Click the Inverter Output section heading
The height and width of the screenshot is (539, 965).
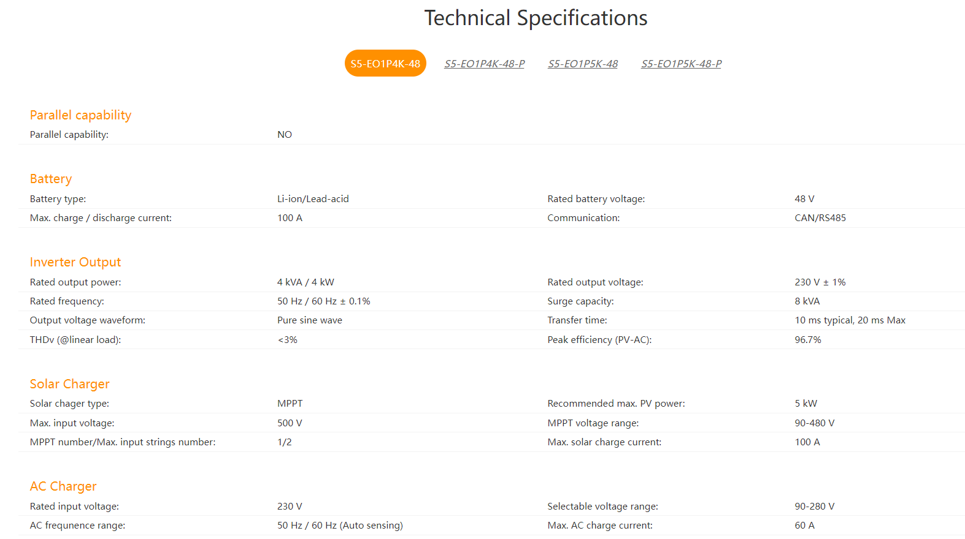[x=75, y=262]
